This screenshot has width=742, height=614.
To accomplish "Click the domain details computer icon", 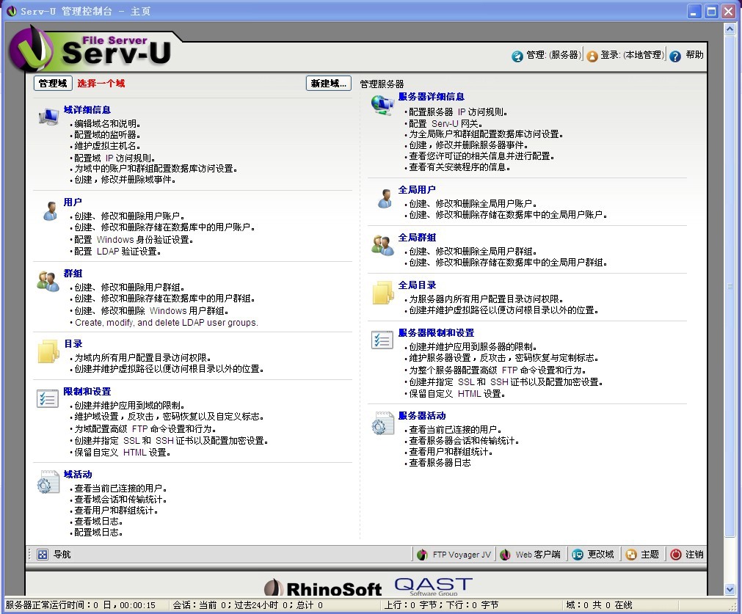I will click(x=48, y=116).
